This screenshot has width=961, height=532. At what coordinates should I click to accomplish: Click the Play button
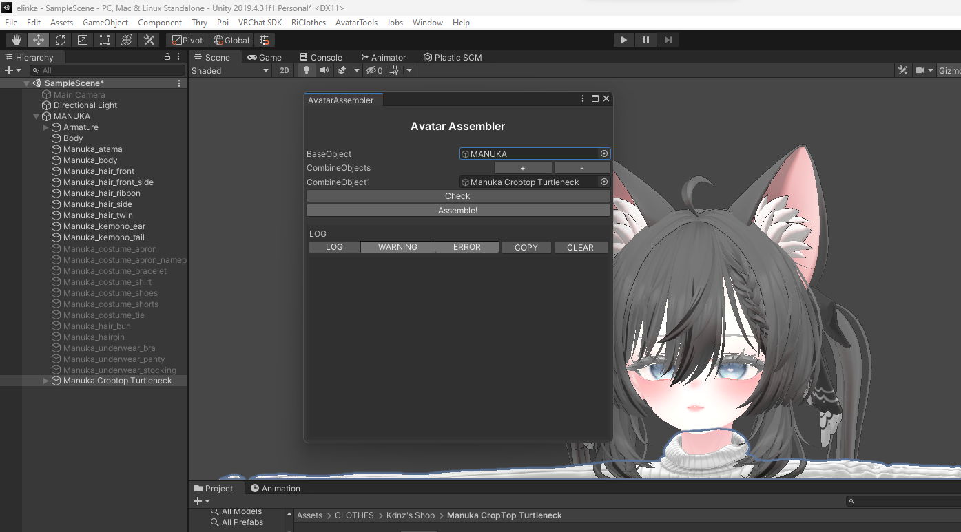pos(623,40)
